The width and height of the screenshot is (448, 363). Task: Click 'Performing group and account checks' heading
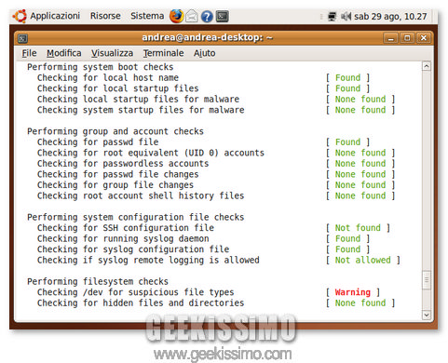coord(115,131)
